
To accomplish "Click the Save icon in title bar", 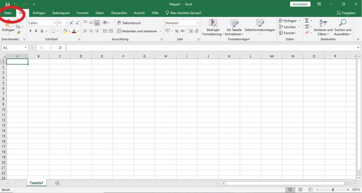I will click(7, 4).
